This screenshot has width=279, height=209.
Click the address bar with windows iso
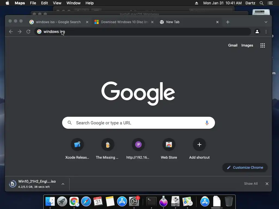click(x=142, y=32)
